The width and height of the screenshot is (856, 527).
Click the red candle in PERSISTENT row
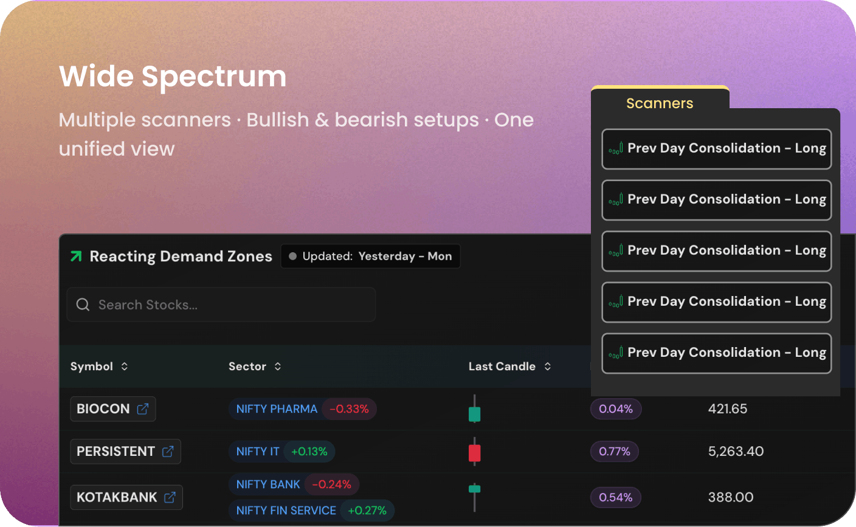475,452
